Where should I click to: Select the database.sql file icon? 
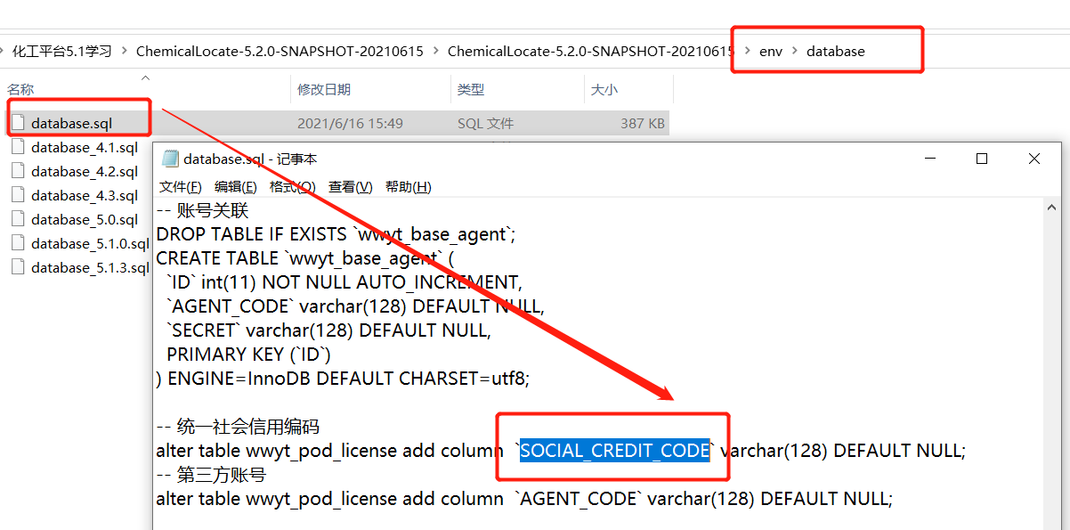pyautogui.click(x=18, y=123)
